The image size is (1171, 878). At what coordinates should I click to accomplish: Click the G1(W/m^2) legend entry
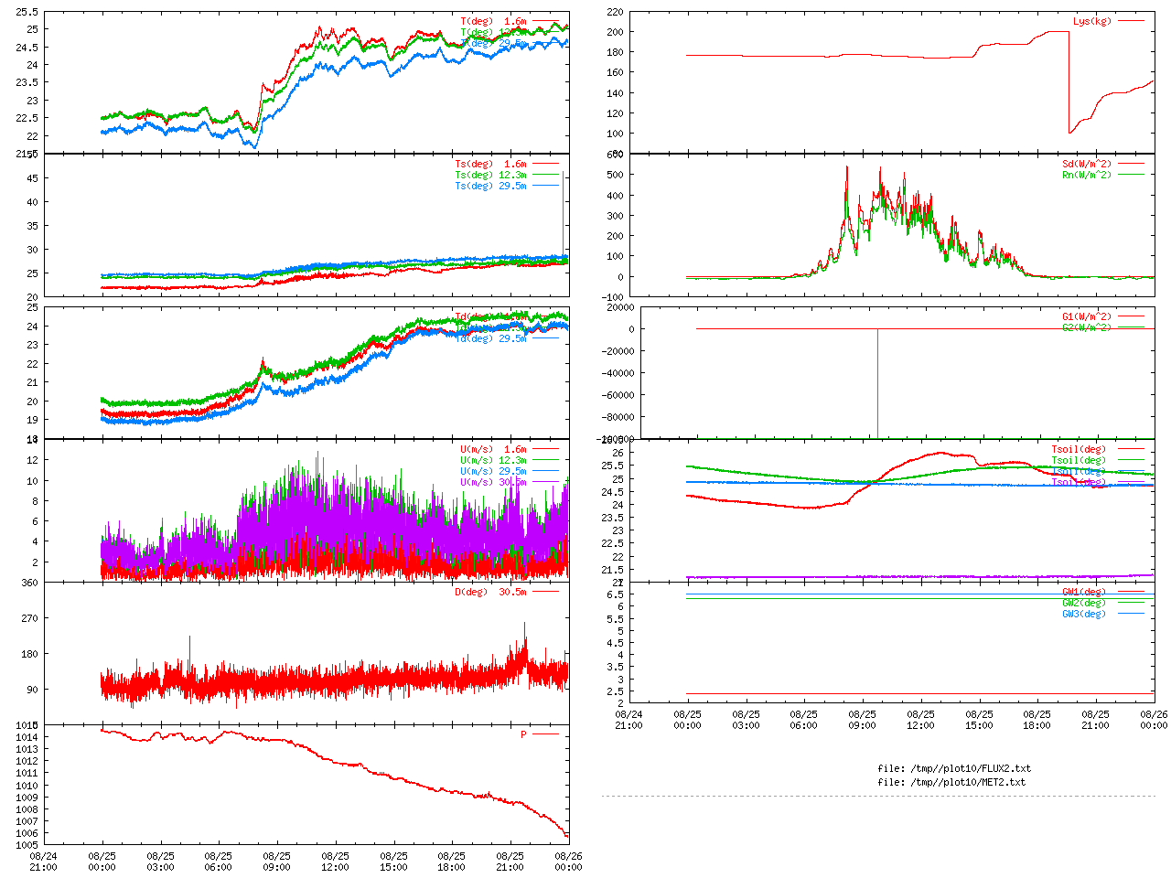coord(1102,317)
